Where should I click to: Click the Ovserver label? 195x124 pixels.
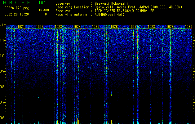[63, 3]
